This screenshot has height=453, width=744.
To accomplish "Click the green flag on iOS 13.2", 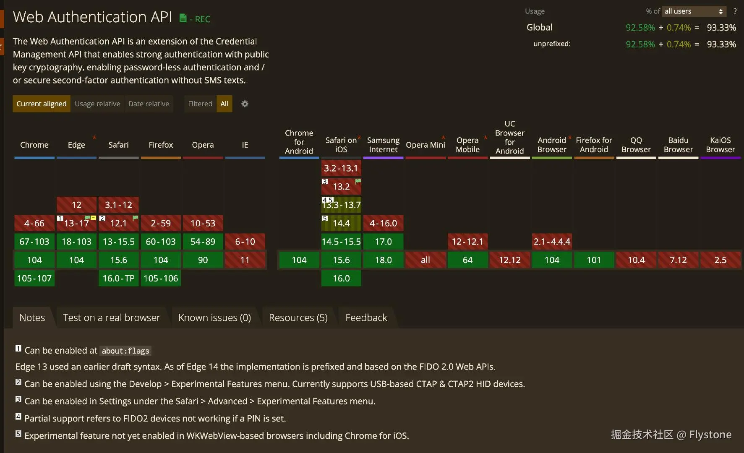I will coord(358,181).
